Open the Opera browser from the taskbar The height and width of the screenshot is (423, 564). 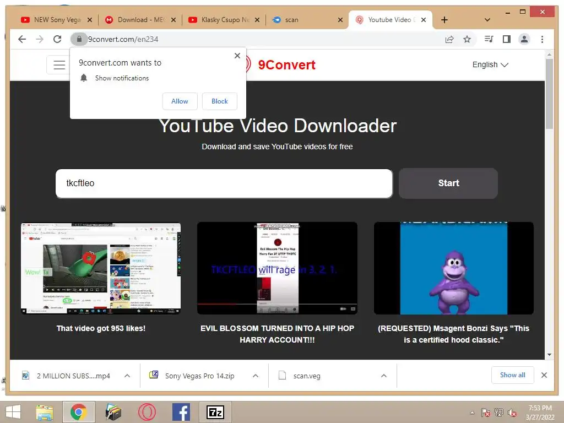coord(147,412)
